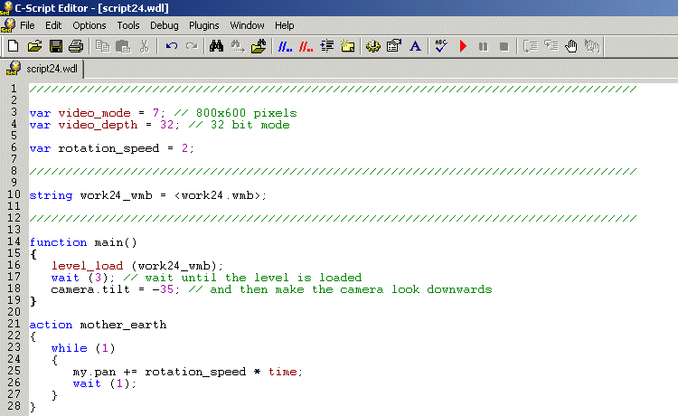Toggle the hand breakpoint icon

click(x=571, y=45)
